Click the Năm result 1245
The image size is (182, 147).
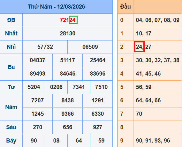click(37, 114)
